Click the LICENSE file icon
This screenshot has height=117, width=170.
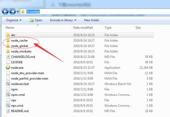pyautogui.click(x=8, y=62)
